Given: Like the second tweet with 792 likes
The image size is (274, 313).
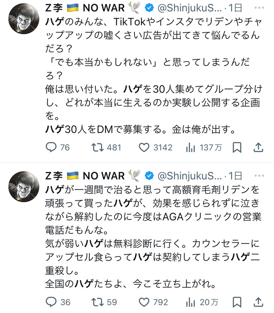Looking at the screenshot, I should point(153,302).
